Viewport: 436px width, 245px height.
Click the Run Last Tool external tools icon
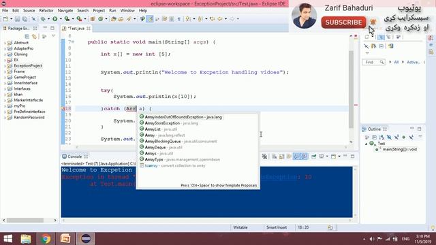(79, 19)
